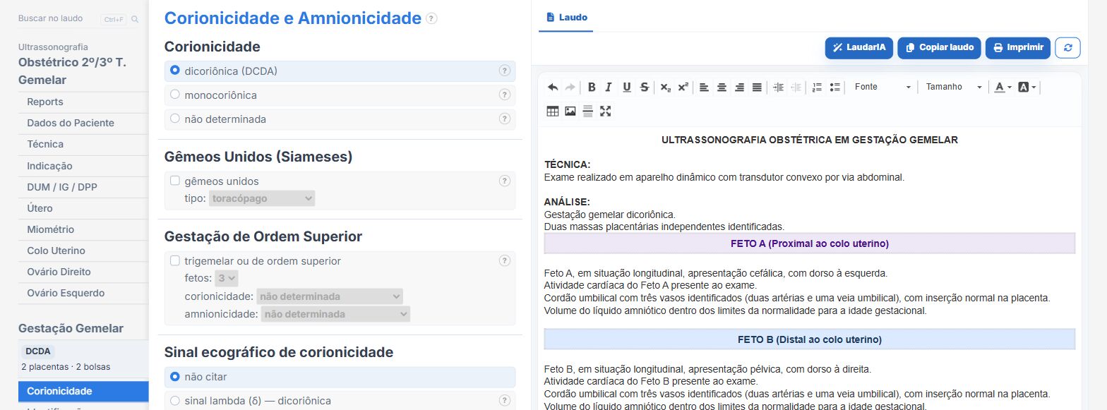Open Miométrio section in sidebar
The image size is (1107, 410).
(x=83, y=229)
